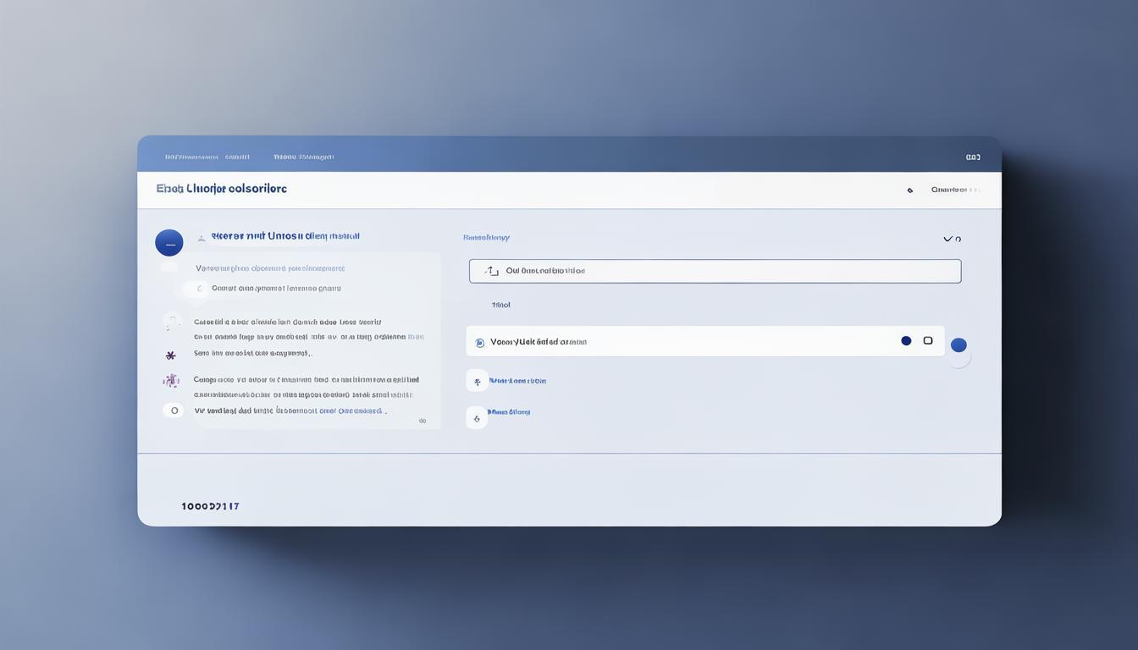The height and width of the screenshot is (650, 1138).
Task: Click the small diamond icon in the white title bar
Action: (x=910, y=190)
